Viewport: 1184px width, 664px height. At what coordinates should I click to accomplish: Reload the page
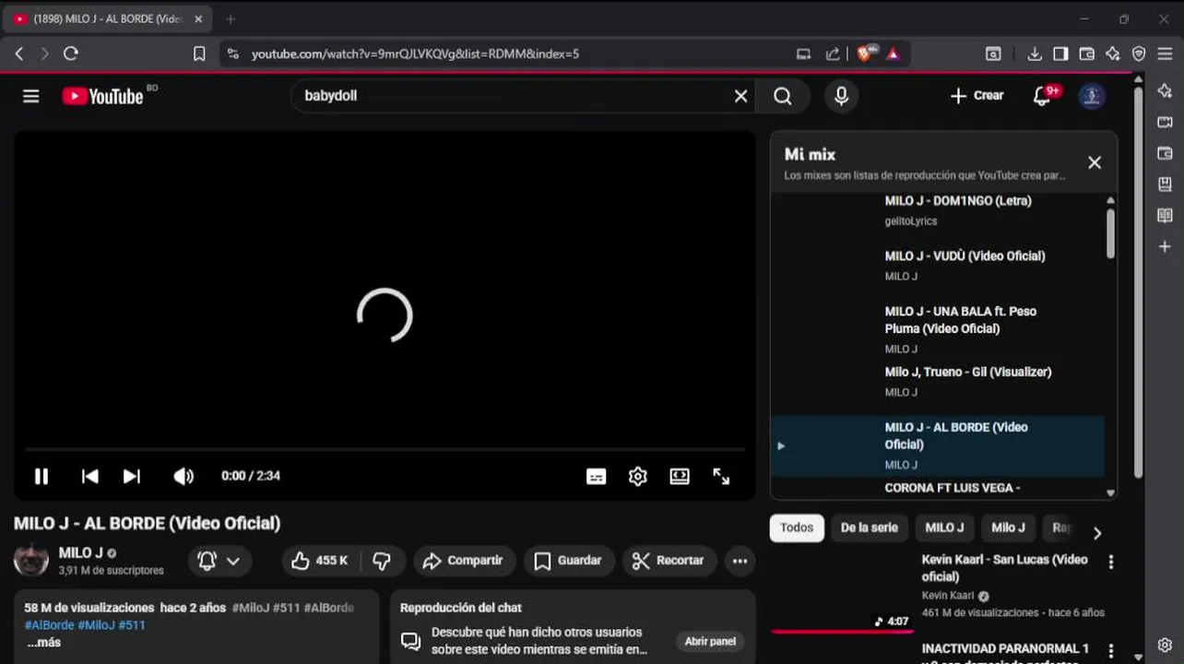pos(71,53)
